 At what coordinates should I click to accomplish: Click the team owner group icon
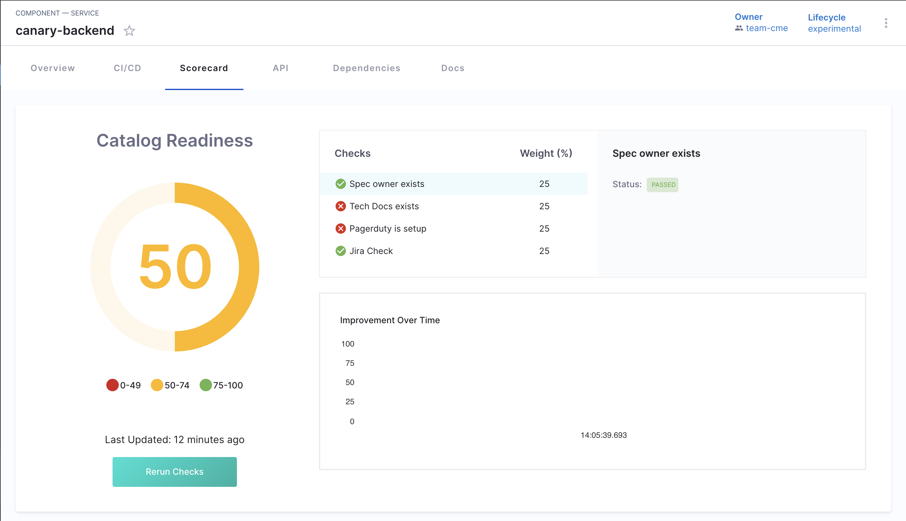tap(738, 28)
